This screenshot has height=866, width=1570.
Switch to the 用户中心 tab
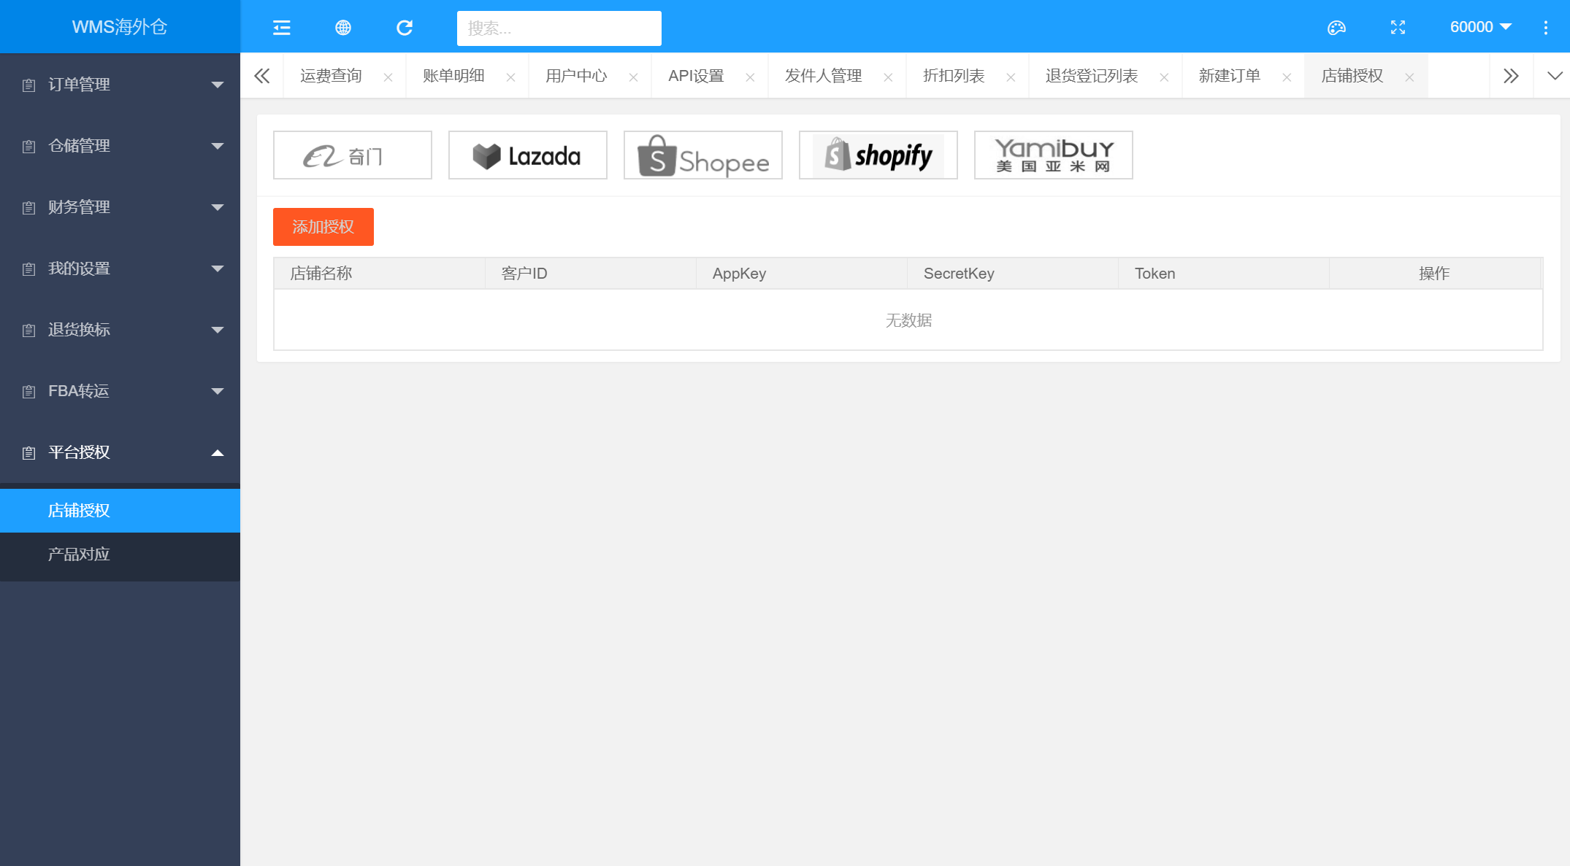576,76
